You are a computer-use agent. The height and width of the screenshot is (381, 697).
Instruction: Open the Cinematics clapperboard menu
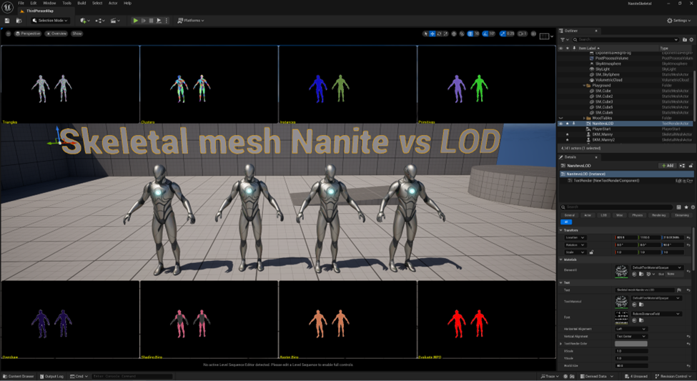[115, 21]
